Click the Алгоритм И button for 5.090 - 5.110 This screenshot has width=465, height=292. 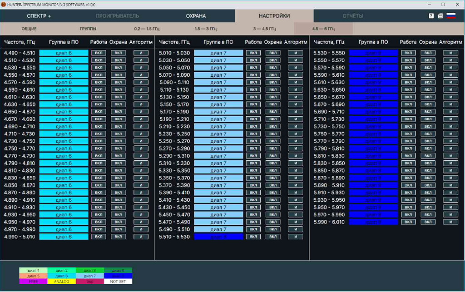click(296, 82)
